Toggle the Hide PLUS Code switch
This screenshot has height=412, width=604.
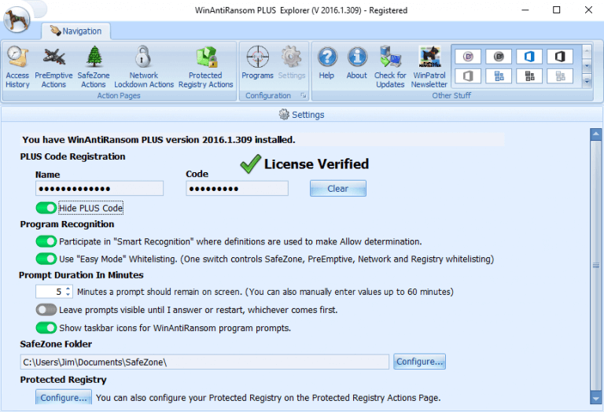pos(46,208)
